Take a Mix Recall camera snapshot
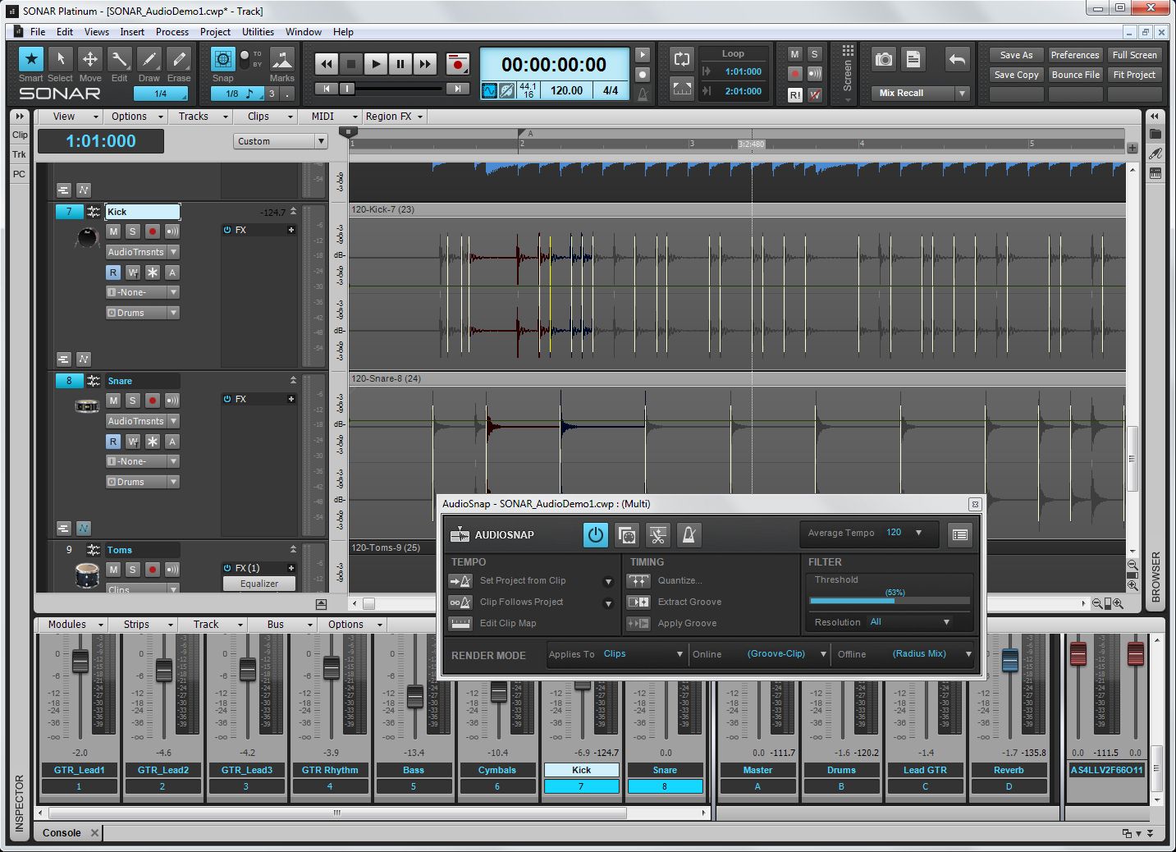 coord(884,59)
